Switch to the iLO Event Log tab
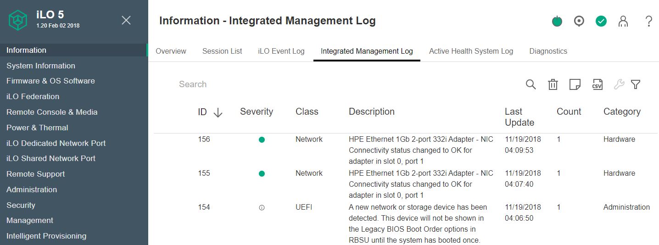This screenshot has height=245, width=659. (x=281, y=51)
